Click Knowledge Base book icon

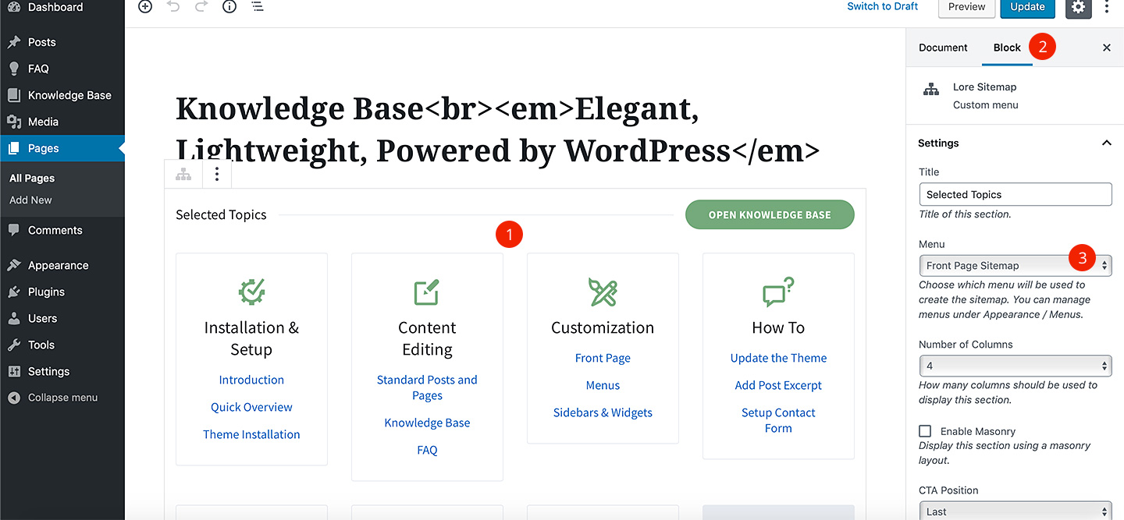click(14, 95)
